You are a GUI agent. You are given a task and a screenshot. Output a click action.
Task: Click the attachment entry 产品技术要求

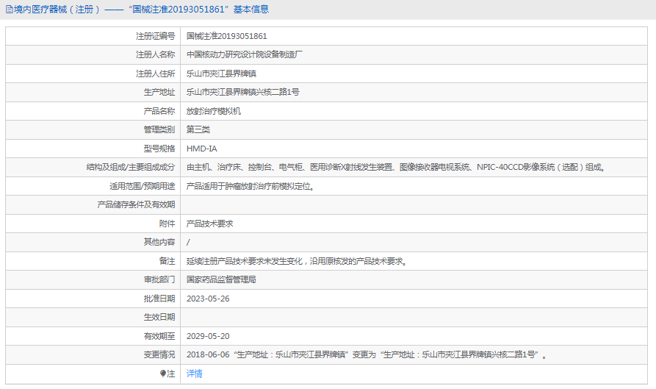209,224
